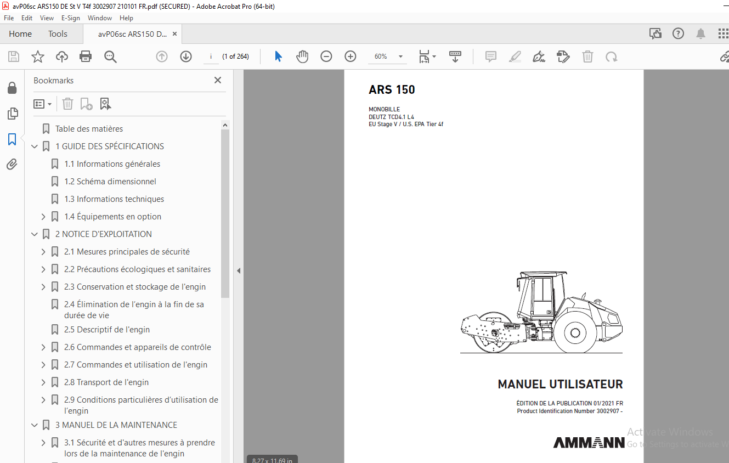Expand 2.8 Transport de l'engin
The width and height of the screenshot is (729, 463).
tap(43, 382)
